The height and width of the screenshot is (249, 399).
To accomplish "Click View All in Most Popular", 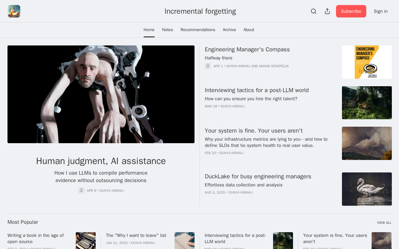I will [384, 223].
